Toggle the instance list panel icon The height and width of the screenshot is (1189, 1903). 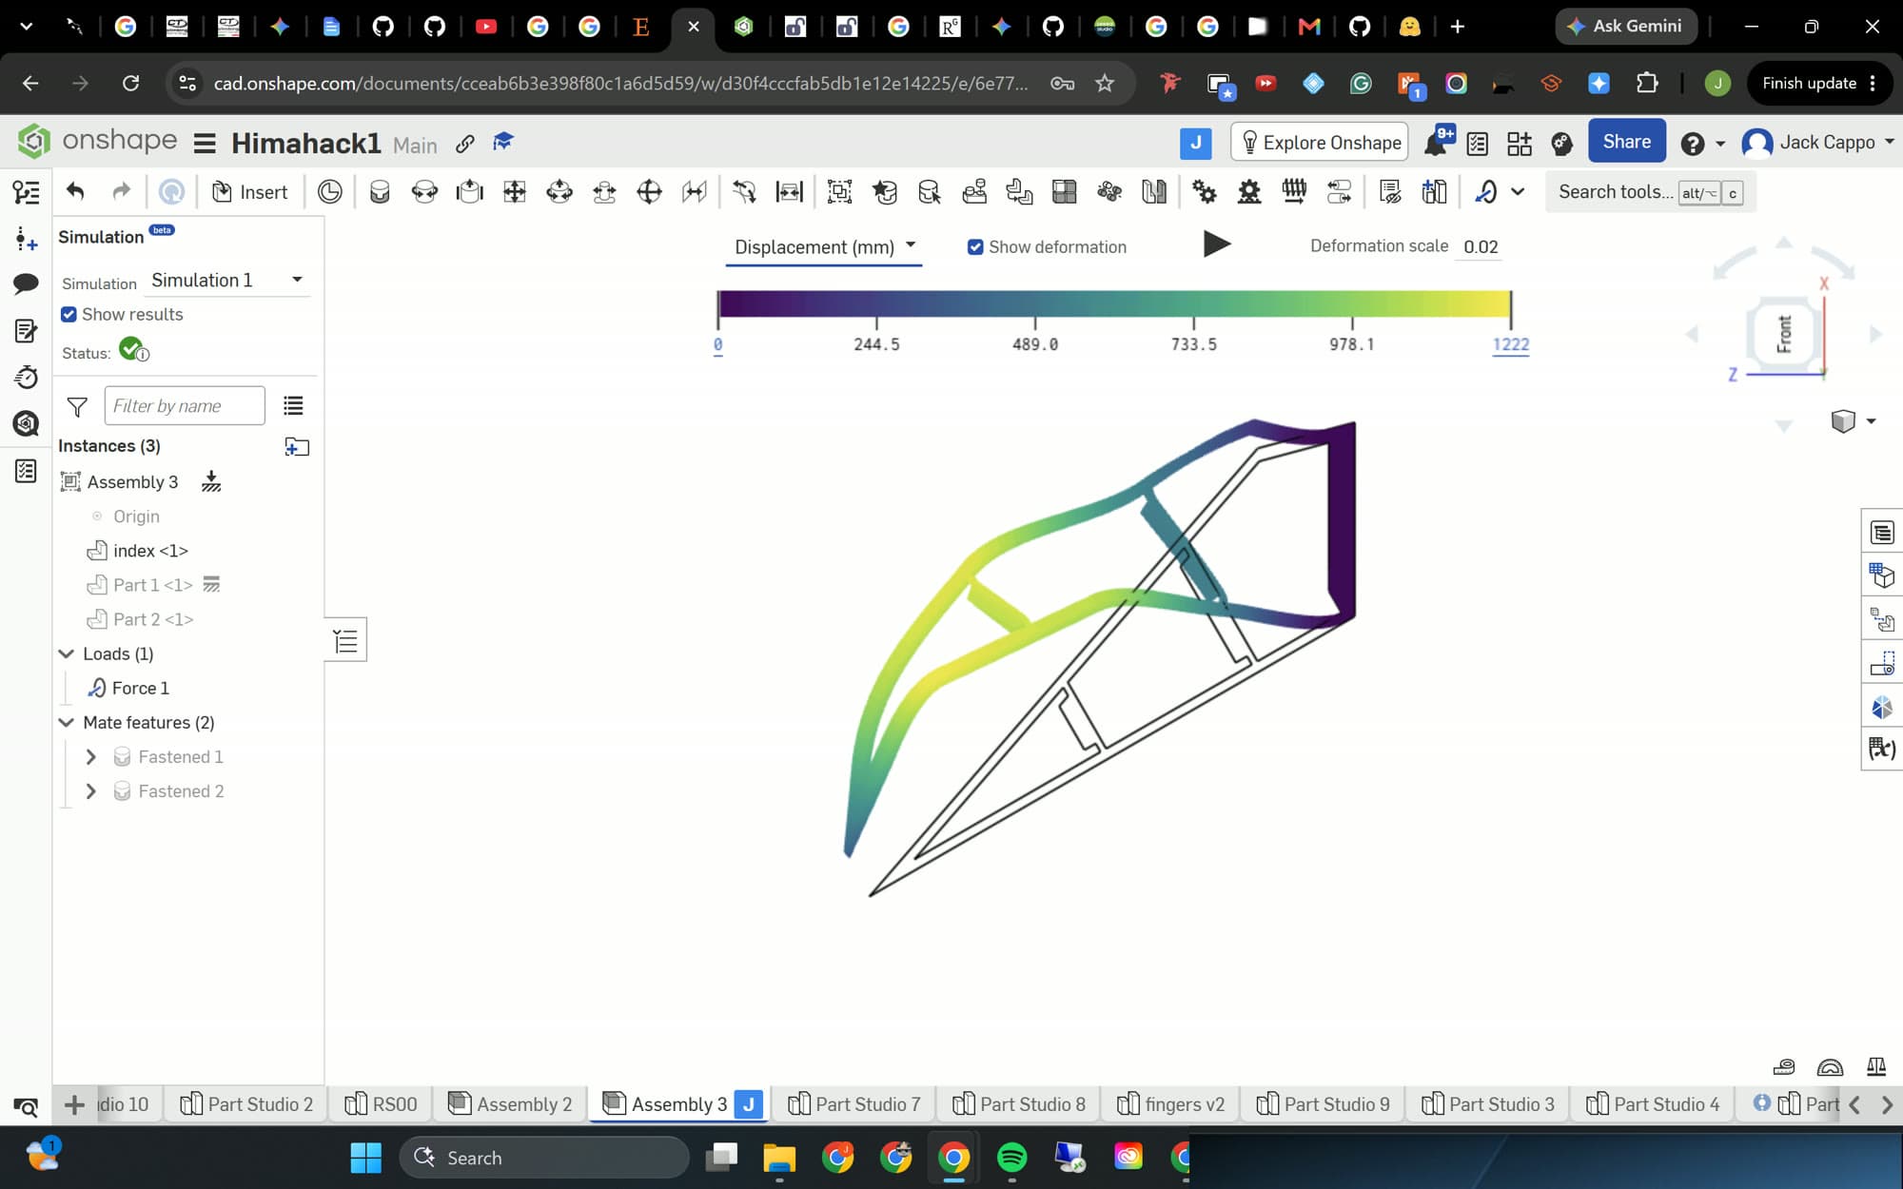pos(26,193)
